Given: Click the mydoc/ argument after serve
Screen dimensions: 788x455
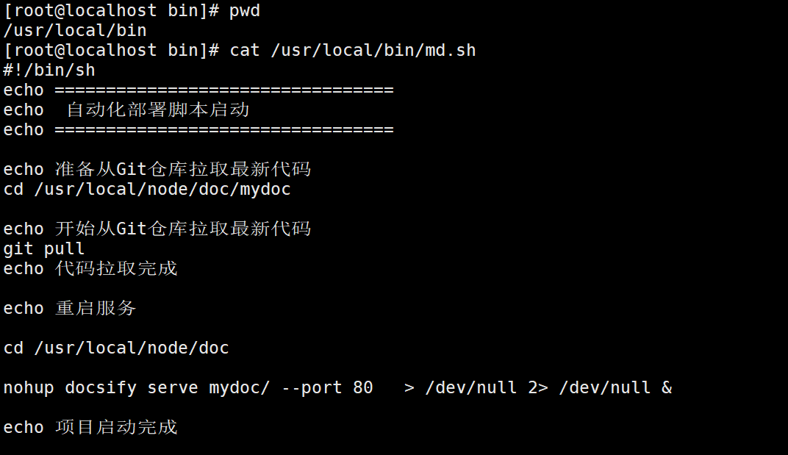Looking at the screenshot, I should pos(240,388).
